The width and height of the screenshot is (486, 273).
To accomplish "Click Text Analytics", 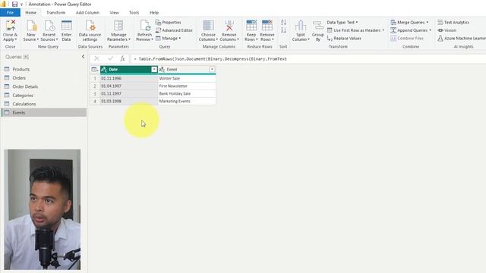I will point(453,22).
